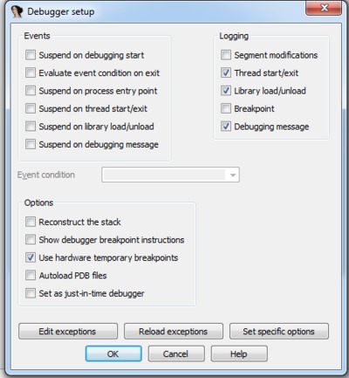Viewport: 349px width, 378px height.
Task: Click the IDA icon in title bar
Action: tap(17, 11)
